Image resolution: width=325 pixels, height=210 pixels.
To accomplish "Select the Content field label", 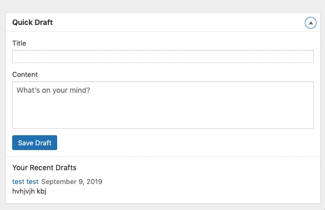I will 25,75.
